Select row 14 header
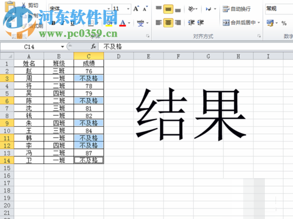Image resolution: width=293 pixels, height=219 pixels. pos(7,161)
